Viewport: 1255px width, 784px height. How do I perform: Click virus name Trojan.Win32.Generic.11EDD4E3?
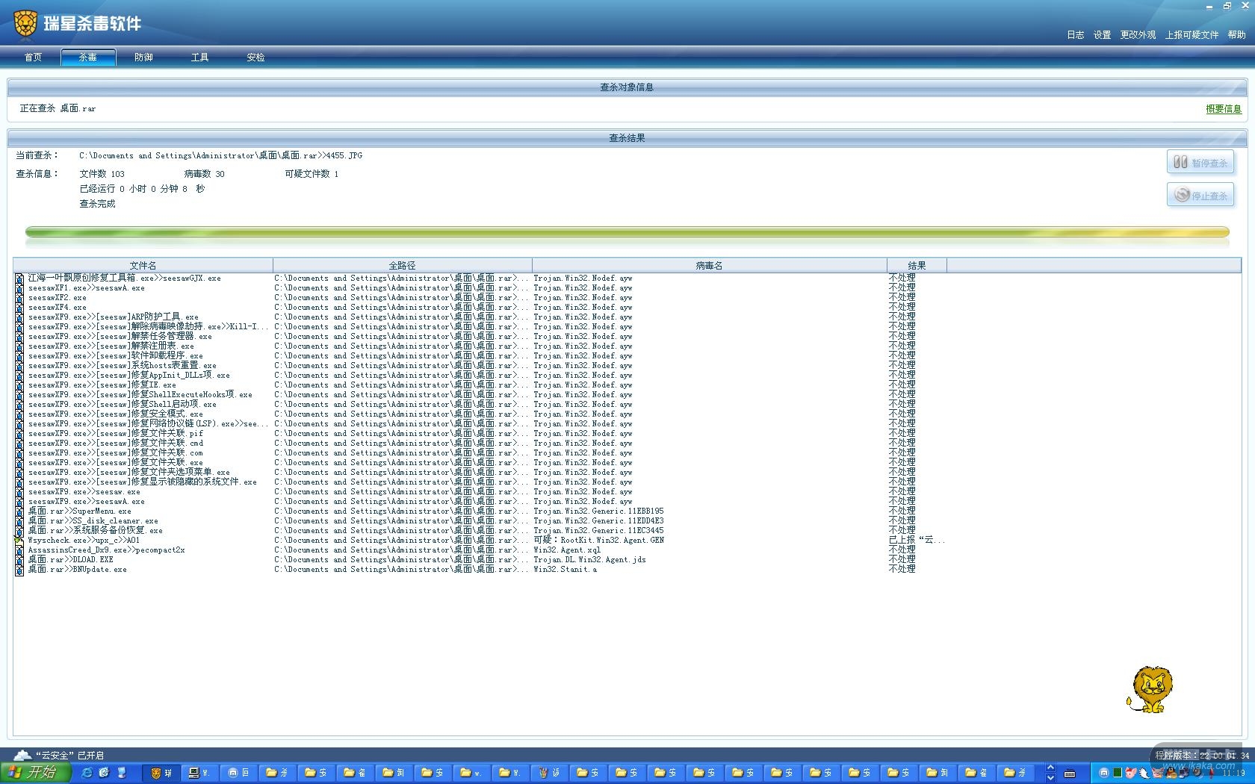click(x=598, y=521)
